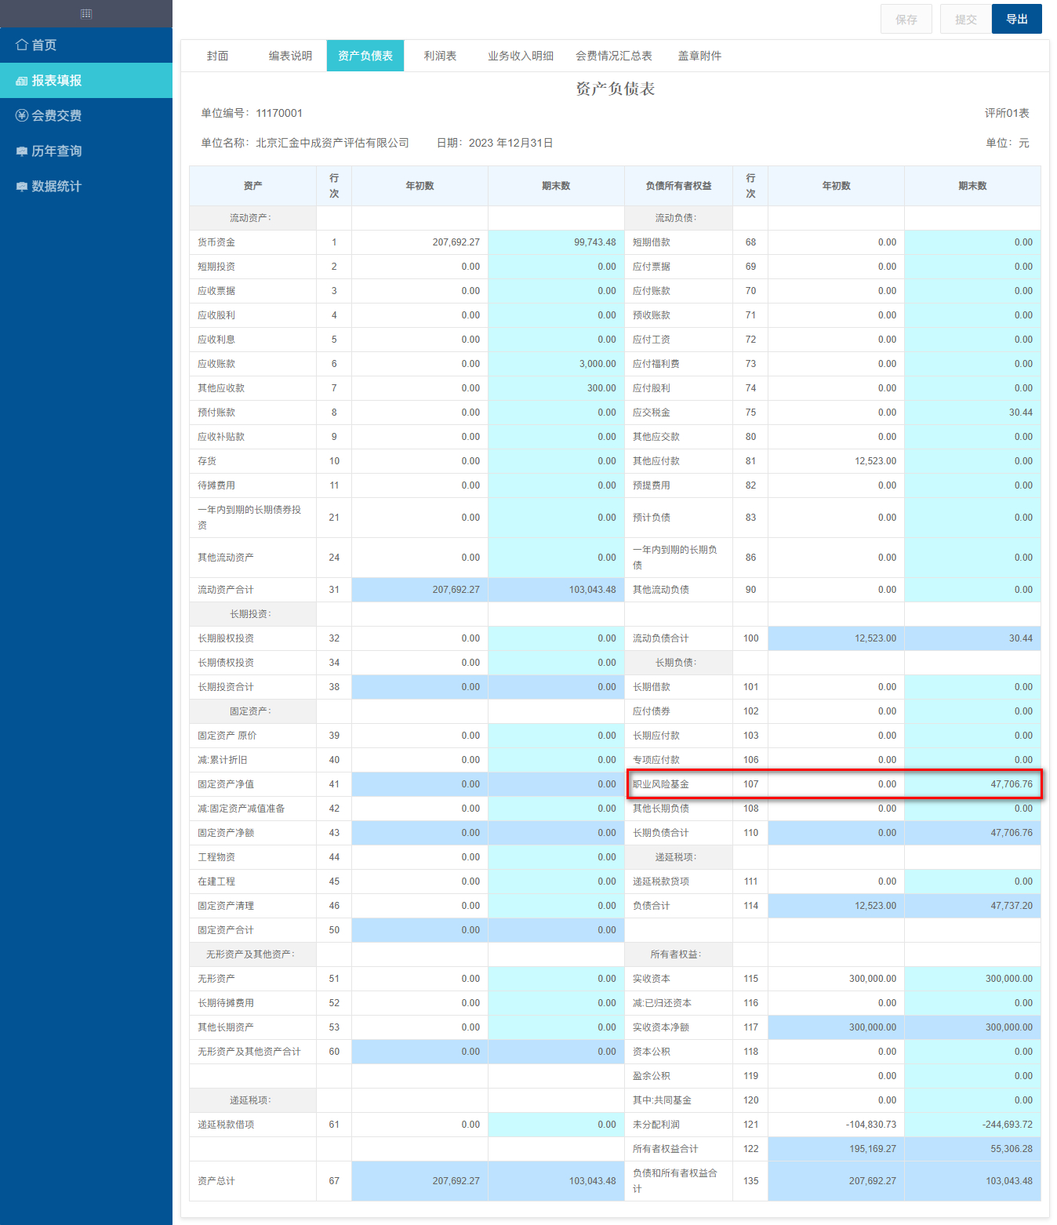
Task: Click the icon beside 数据统计
Action: [22, 187]
